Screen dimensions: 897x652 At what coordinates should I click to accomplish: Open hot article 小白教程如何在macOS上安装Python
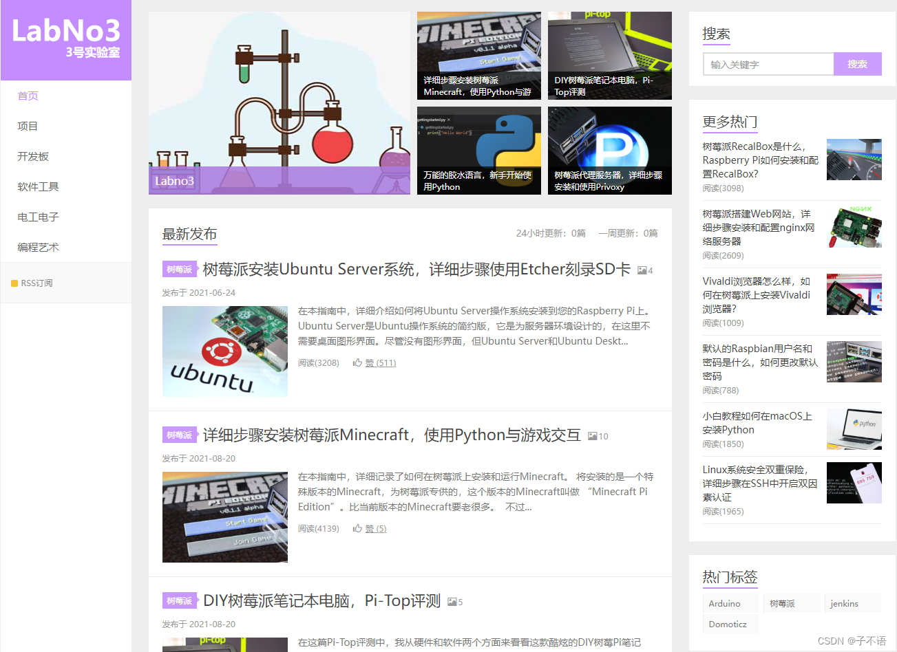point(757,423)
